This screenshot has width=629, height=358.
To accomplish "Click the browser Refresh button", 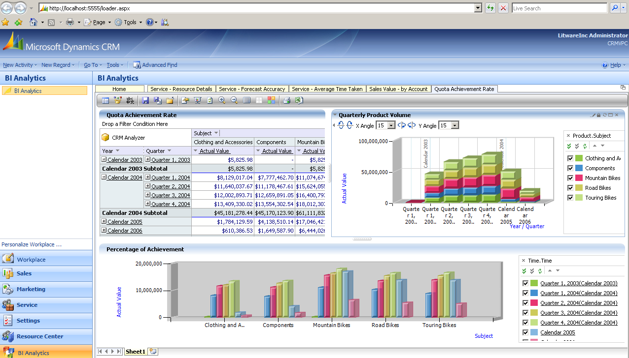I will click(490, 8).
